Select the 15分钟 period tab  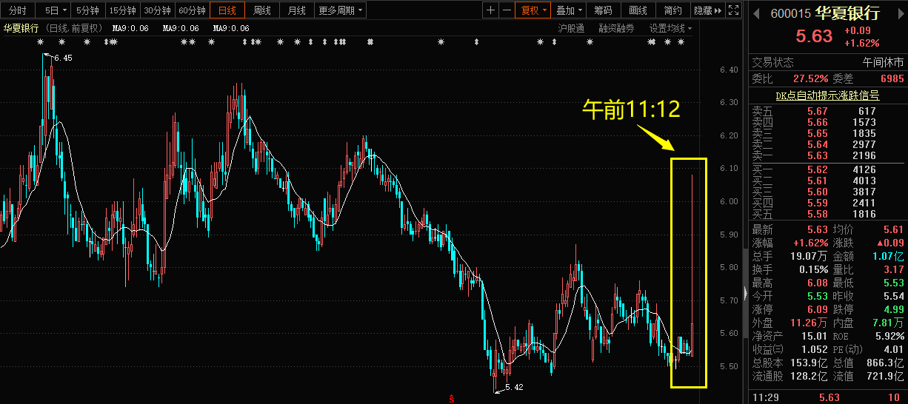[x=122, y=10]
